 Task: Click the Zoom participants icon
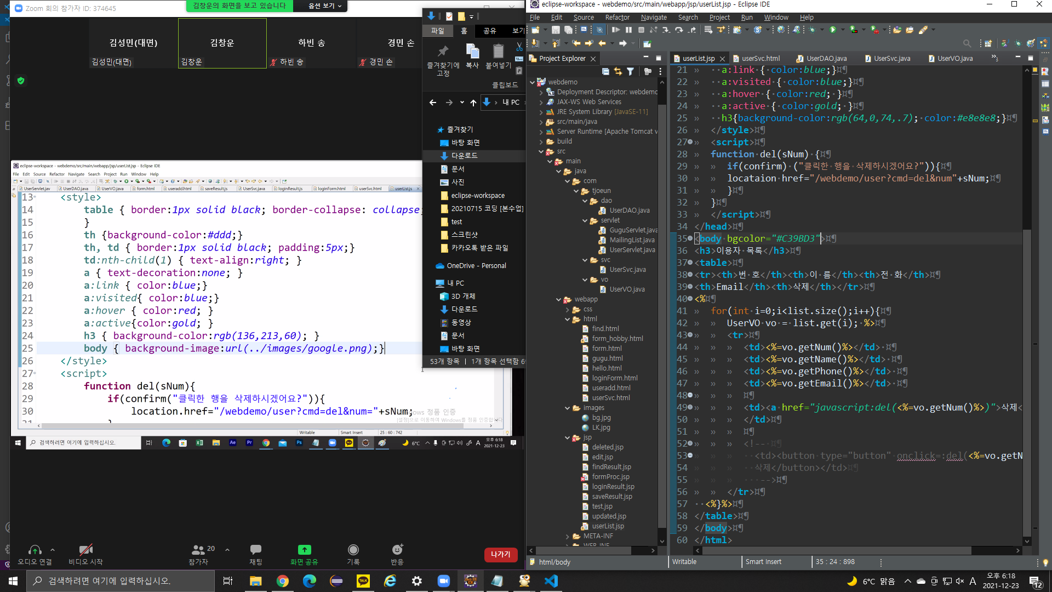click(198, 550)
